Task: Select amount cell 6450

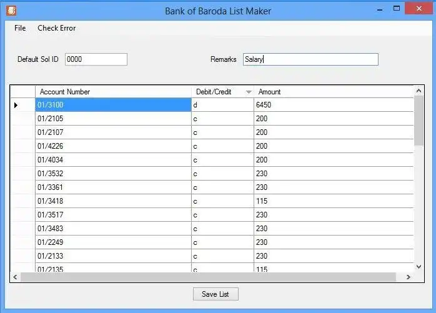Action: tap(334, 105)
